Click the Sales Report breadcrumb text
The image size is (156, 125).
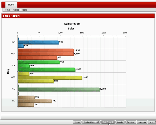20,10
